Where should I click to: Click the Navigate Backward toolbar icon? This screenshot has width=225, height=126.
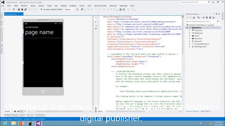click(x=4, y=9)
